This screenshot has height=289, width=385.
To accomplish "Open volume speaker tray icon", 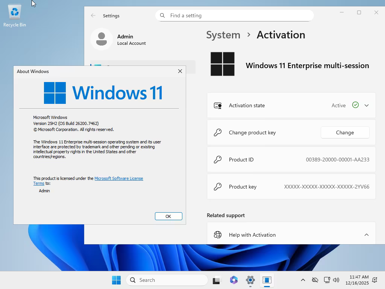I will point(336,280).
